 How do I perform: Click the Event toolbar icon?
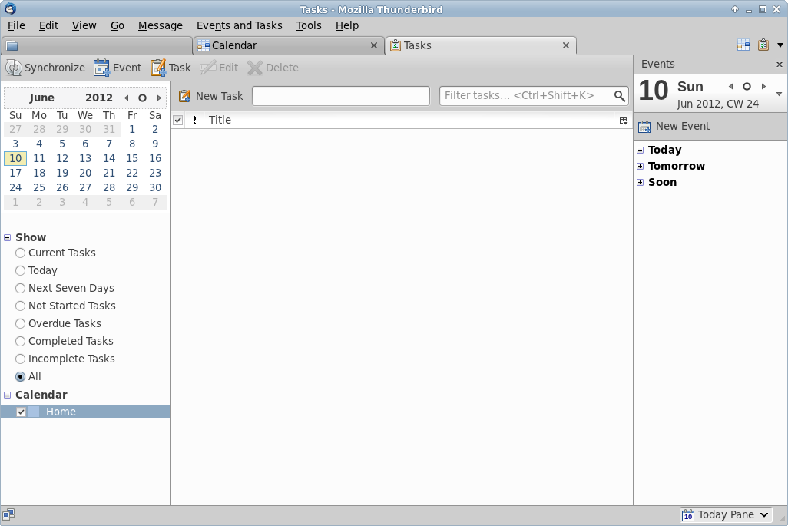102,68
